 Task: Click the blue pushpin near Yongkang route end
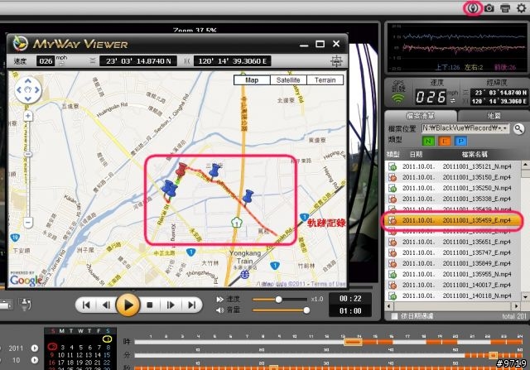pyautogui.click(x=248, y=196)
